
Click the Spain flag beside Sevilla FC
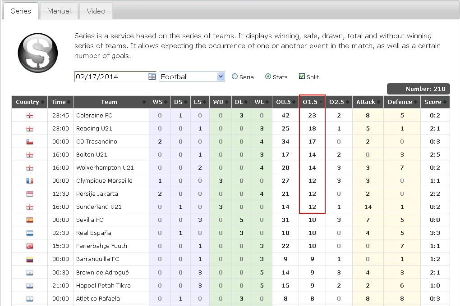point(30,220)
